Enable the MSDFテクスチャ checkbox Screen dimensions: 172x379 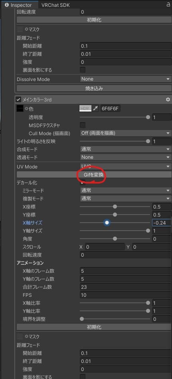point(83,125)
